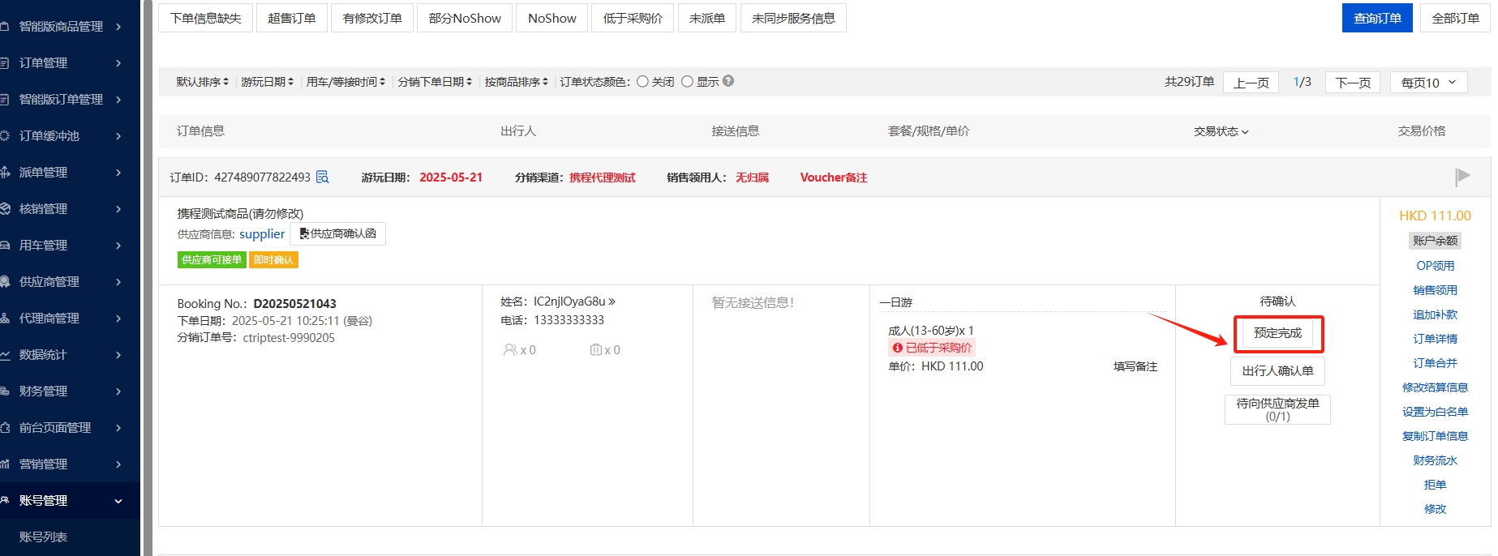The width and height of the screenshot is (1498, 556).
Task: Filter by 部分NoShow tab
Action: click(465, 18)
